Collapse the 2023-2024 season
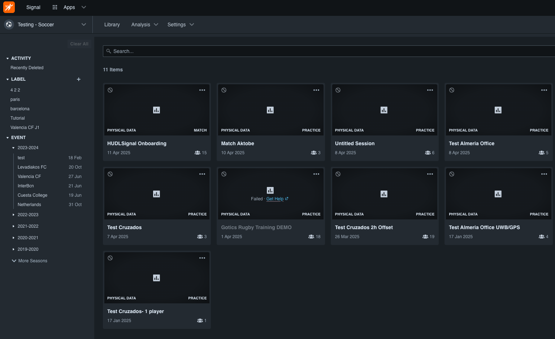 [x=13, y=148]
